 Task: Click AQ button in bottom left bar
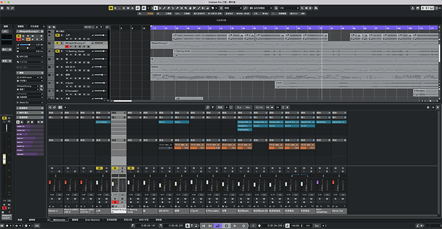click(x=36, y=226)
